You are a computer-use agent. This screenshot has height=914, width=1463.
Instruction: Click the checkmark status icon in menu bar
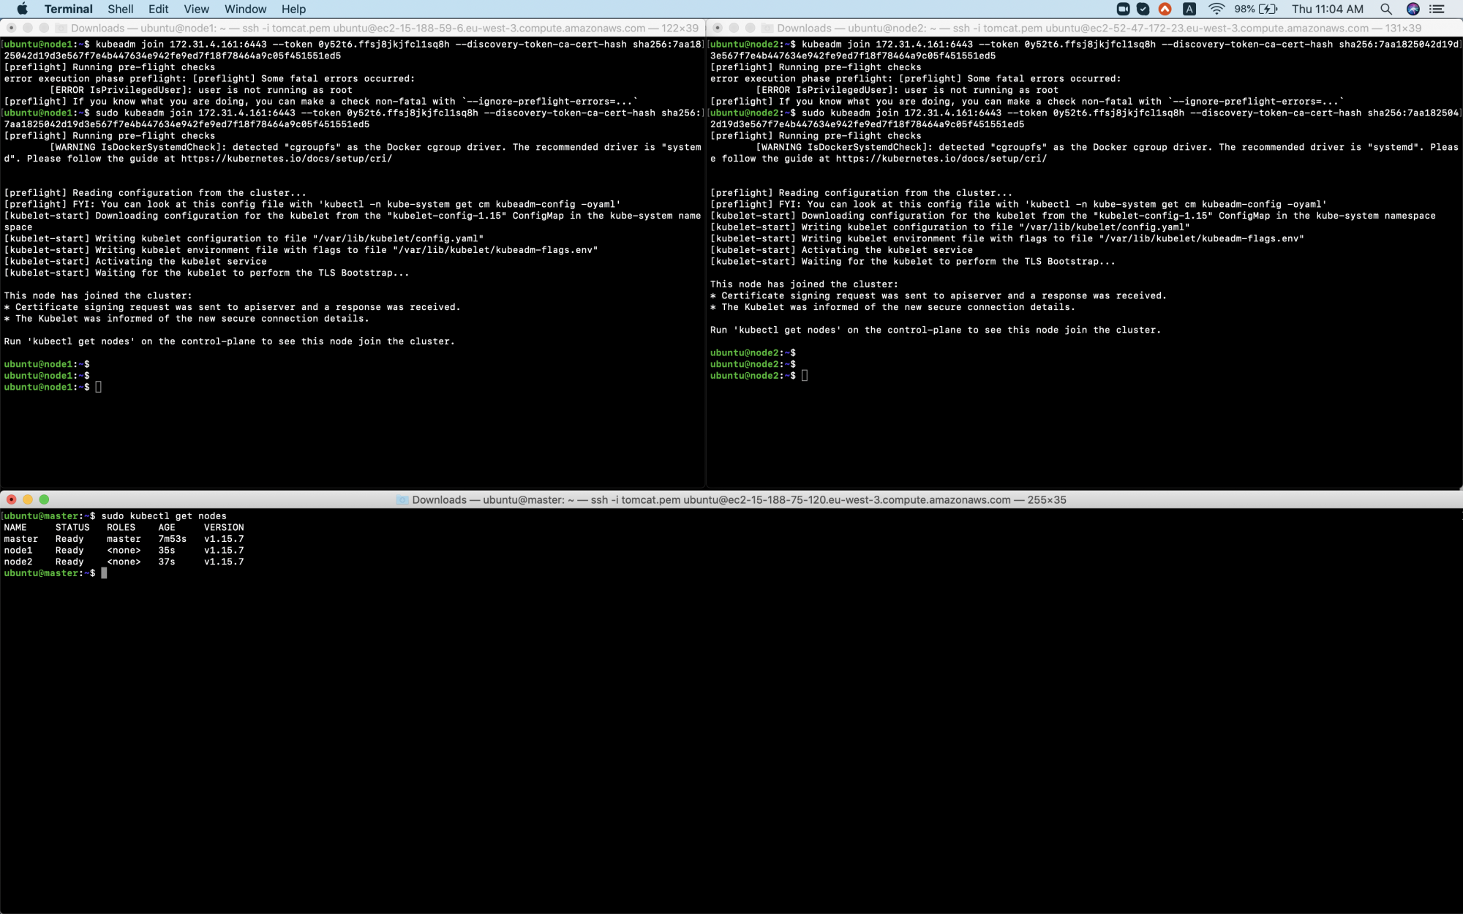pyautogui.click(x=1143, y=9)
